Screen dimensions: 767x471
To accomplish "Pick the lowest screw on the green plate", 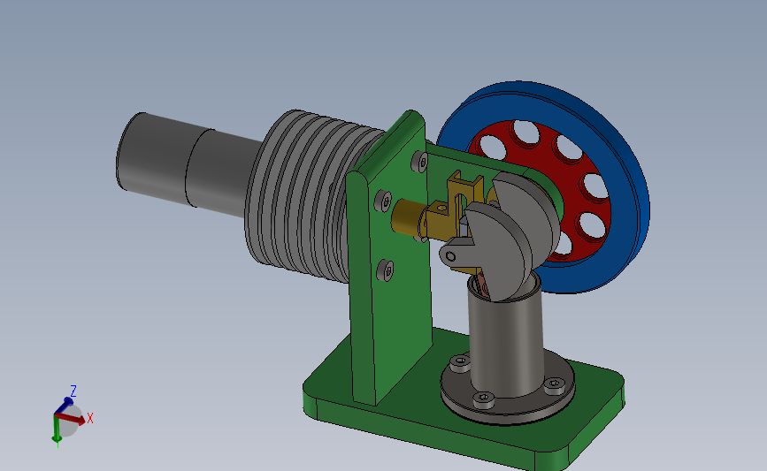I will point(386,270).
